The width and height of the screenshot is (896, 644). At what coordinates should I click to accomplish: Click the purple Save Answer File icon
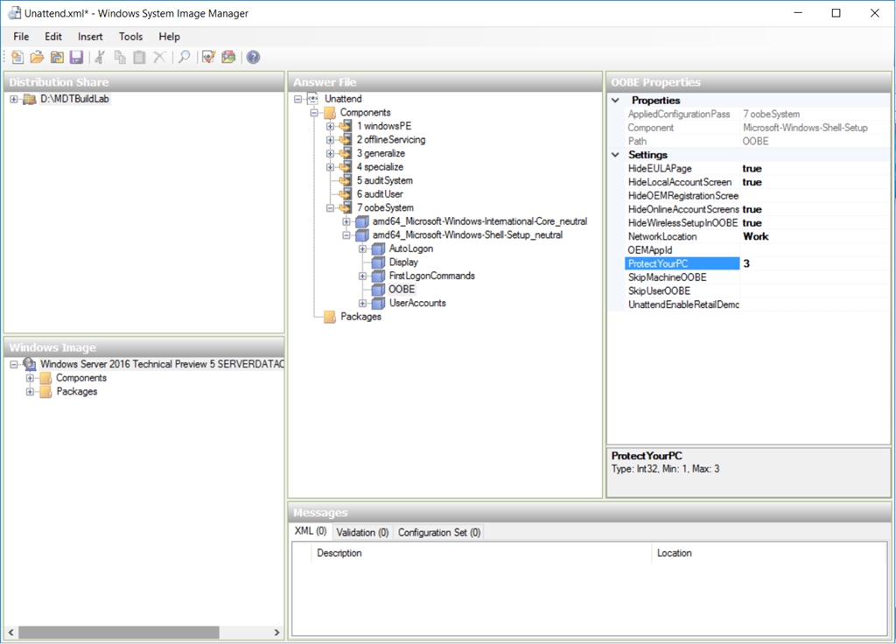(x=76, y=58)
